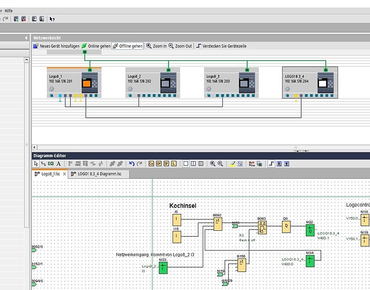
Task: Click the undo icon in Diagramm-Editor toolbar
Action: pos(131,164)
